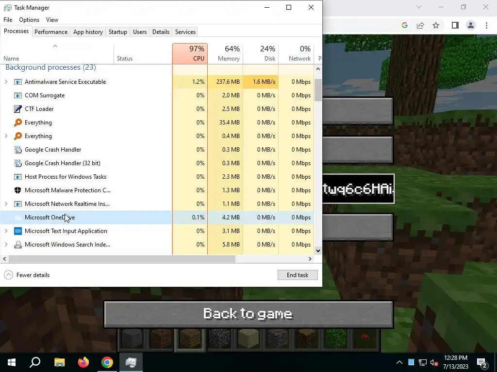Click vertical scrollbar down arrow

click(318, 251)
